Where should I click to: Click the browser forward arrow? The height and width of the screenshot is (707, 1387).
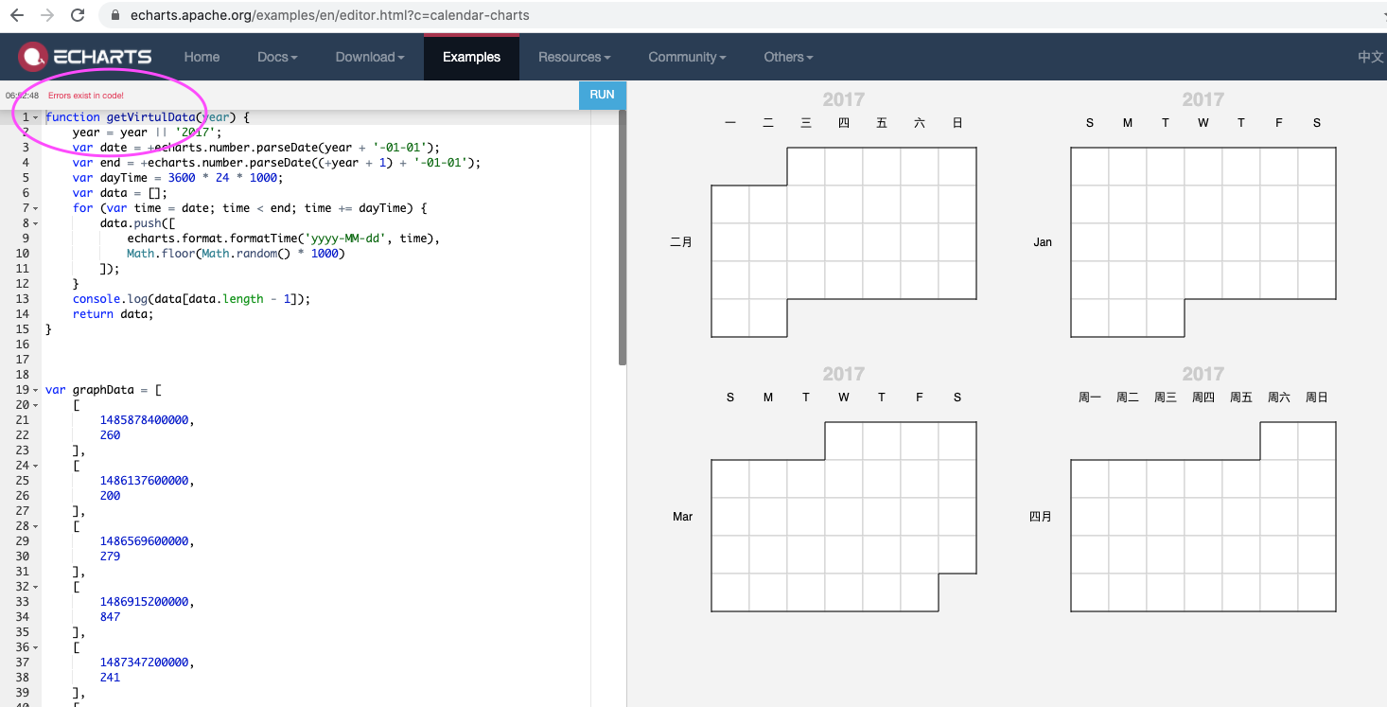pos(47,15)
